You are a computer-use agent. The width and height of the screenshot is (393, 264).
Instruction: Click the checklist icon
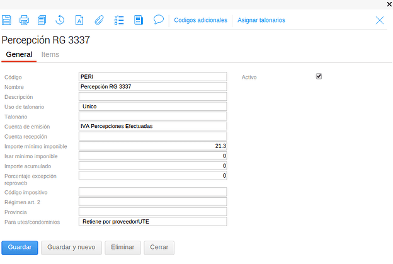tap(119, 20)
